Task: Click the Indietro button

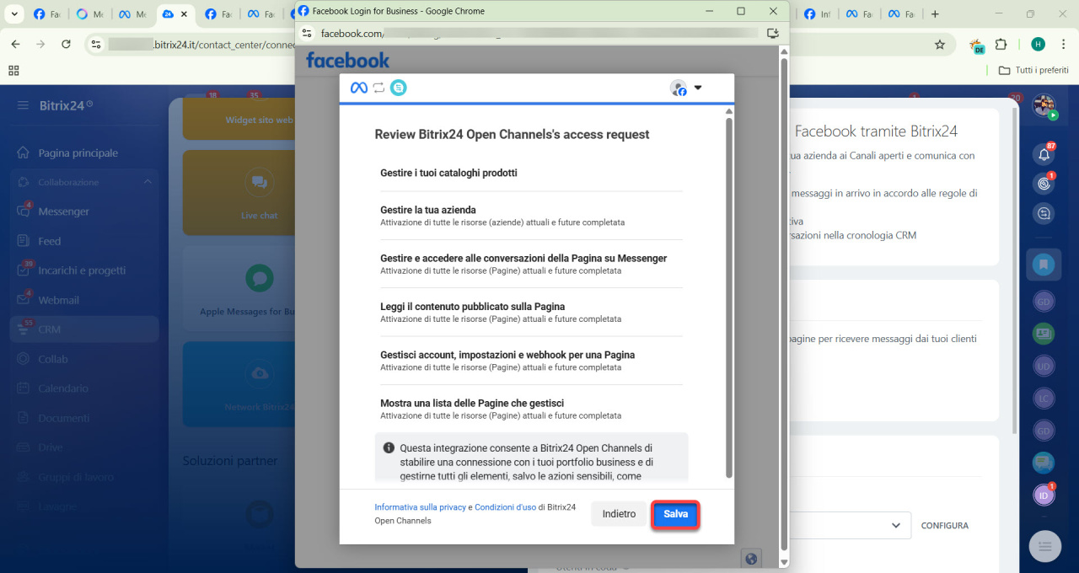Action: (x=619, y=514)
